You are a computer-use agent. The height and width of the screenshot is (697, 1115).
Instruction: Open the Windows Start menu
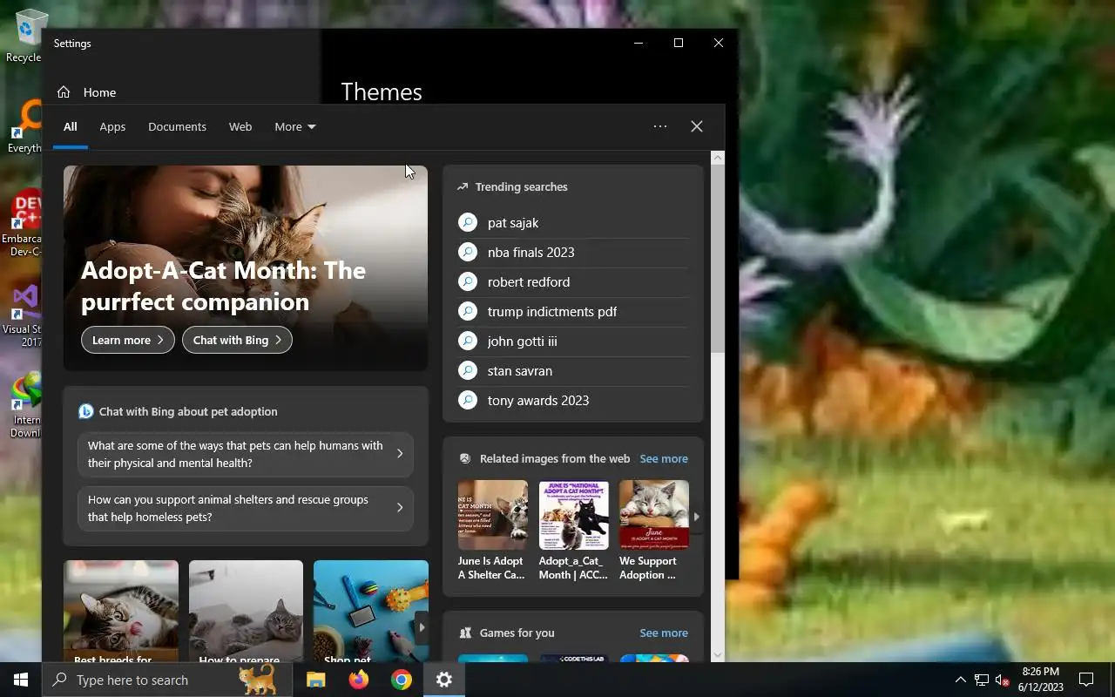pos(21,680)
